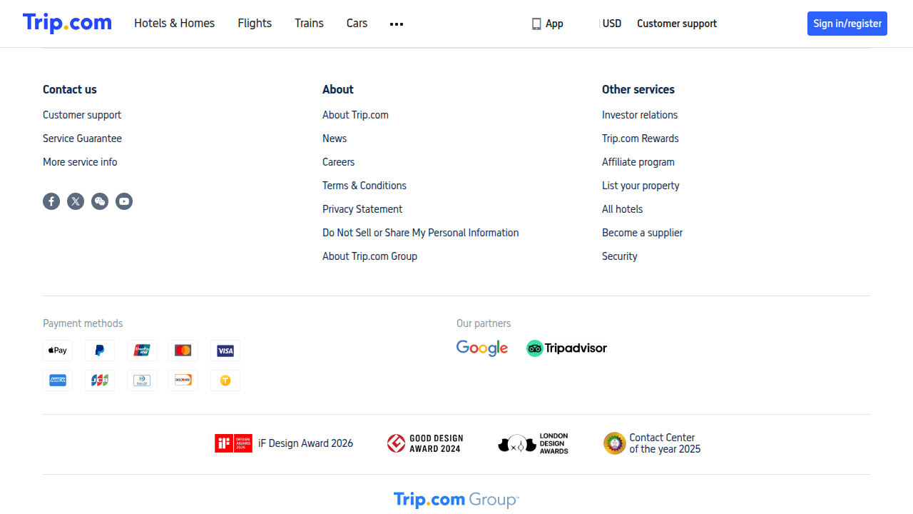Image resolution: width=913 pixels, height=514 pixels.
Task: Click the Tripadvisor partner logo
Action: coord(566,348)
